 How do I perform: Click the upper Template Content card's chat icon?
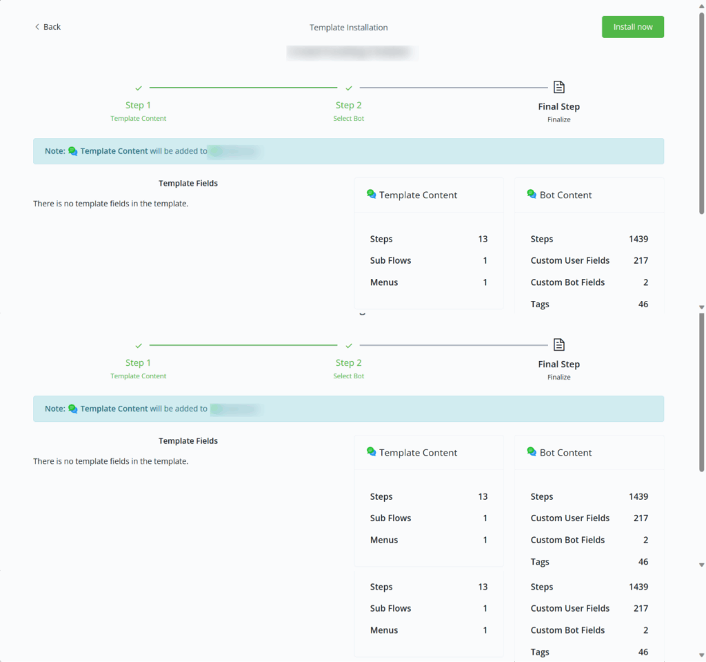372,195
